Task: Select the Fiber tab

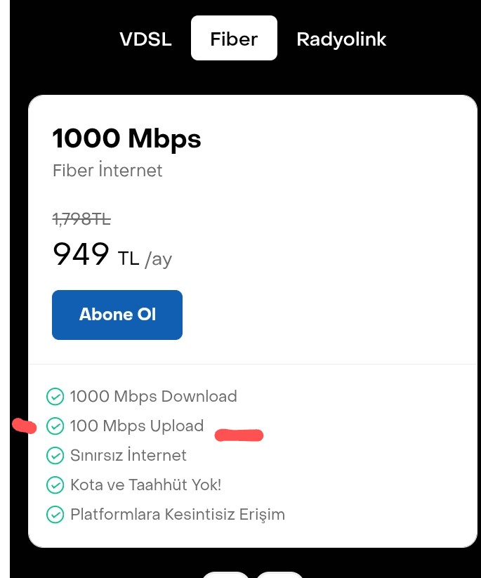Action: coord(234,38)
